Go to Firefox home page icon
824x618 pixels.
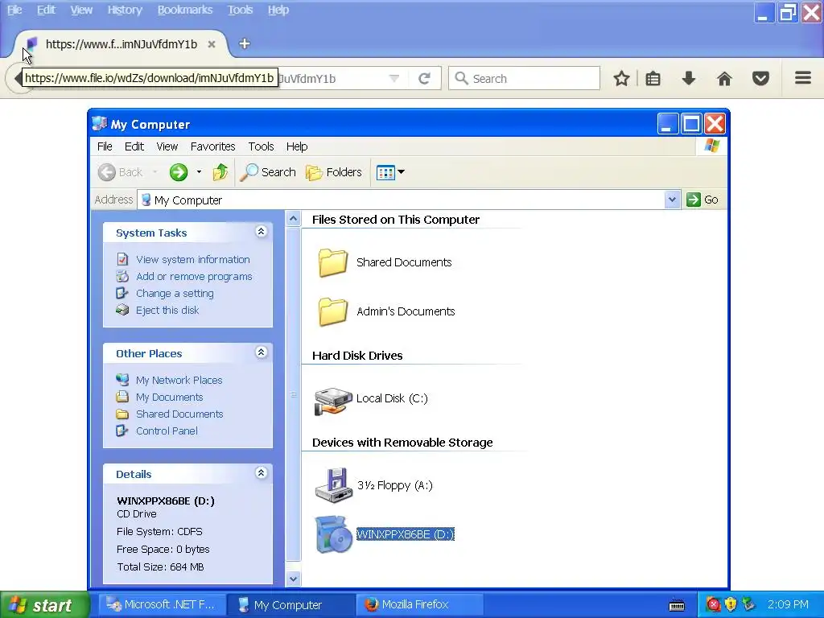[x=724, y=79]
